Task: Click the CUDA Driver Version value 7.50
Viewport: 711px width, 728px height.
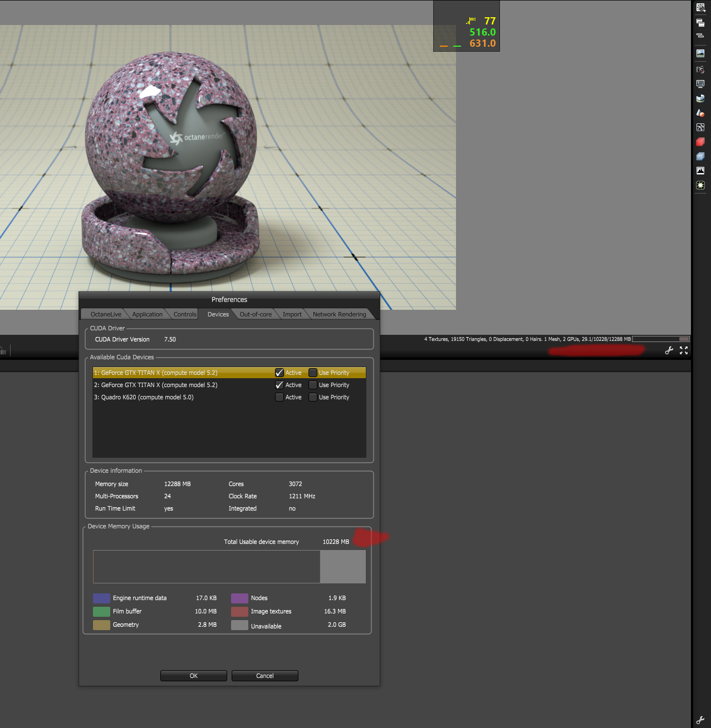Action: pyautogui.click(x=170, y=339)
